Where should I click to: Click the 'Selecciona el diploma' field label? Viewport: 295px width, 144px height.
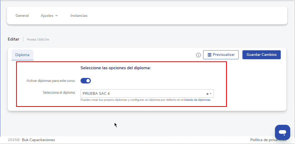(x=59, y=93)
